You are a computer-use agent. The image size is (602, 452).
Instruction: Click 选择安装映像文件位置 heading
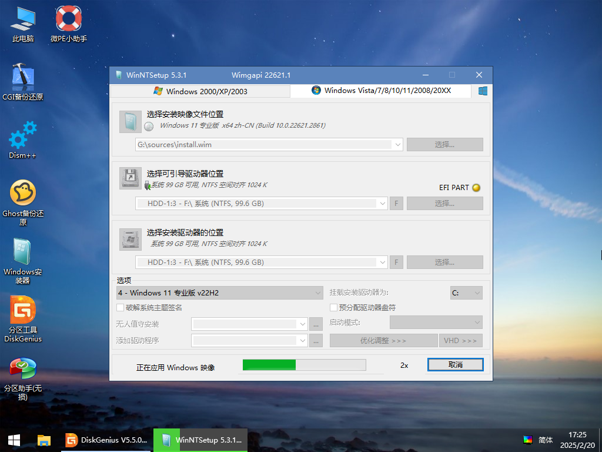[x=185, y=114]
